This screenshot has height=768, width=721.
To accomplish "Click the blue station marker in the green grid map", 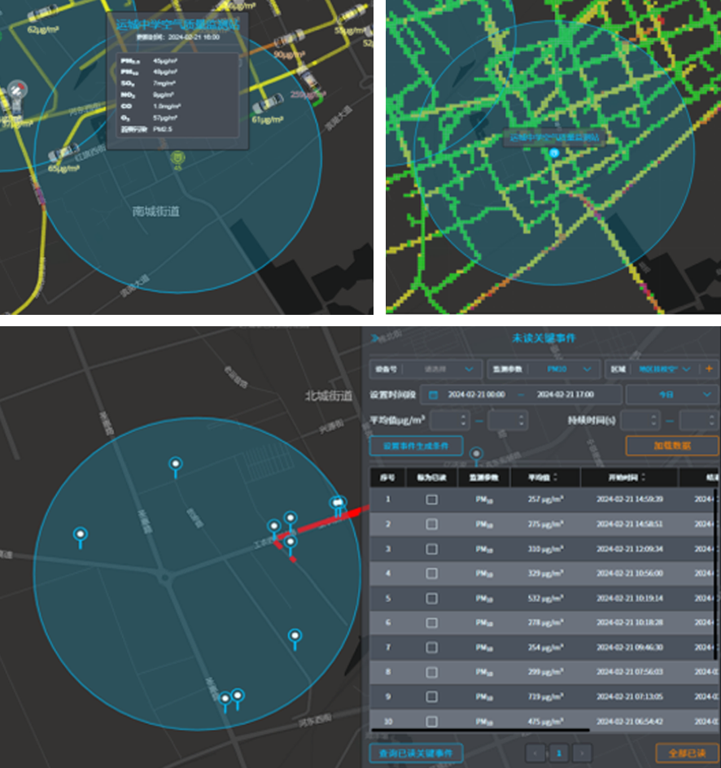I will pyautogui.click(x=554, y=152).
